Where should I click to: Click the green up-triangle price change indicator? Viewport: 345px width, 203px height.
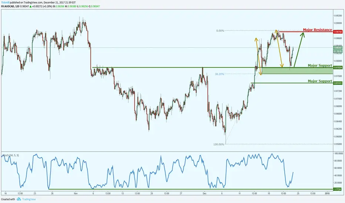click(31, 6)
